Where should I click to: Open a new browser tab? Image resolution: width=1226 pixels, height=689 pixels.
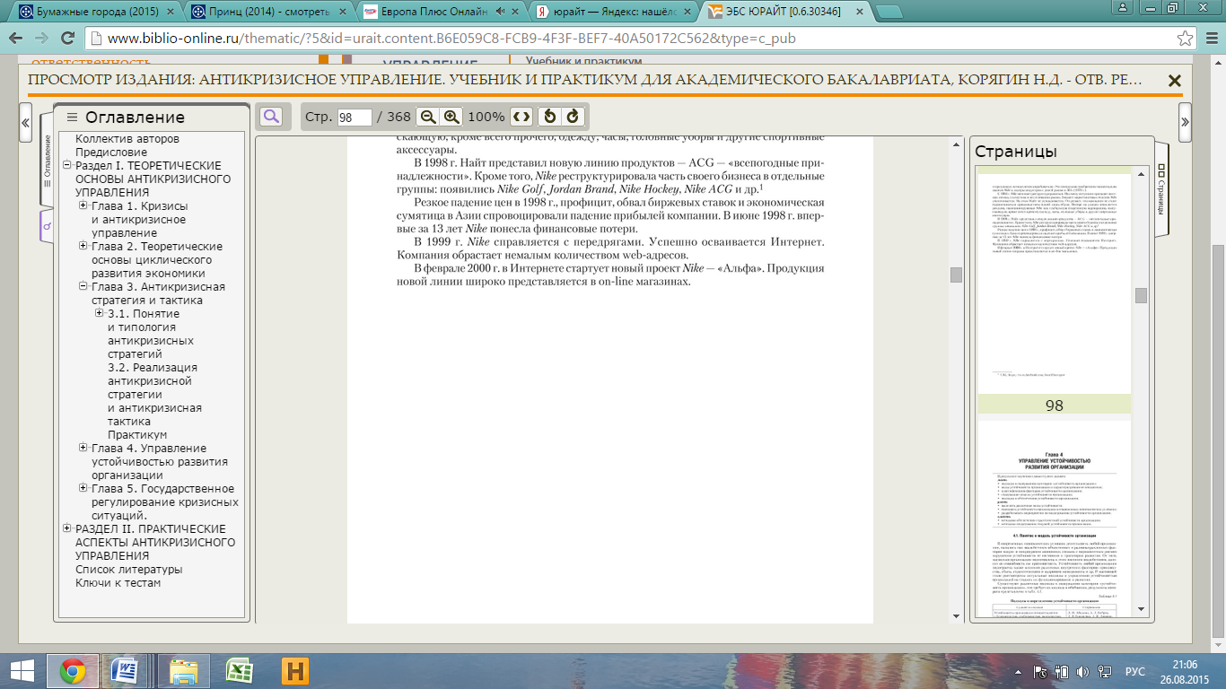coord(888,13)
